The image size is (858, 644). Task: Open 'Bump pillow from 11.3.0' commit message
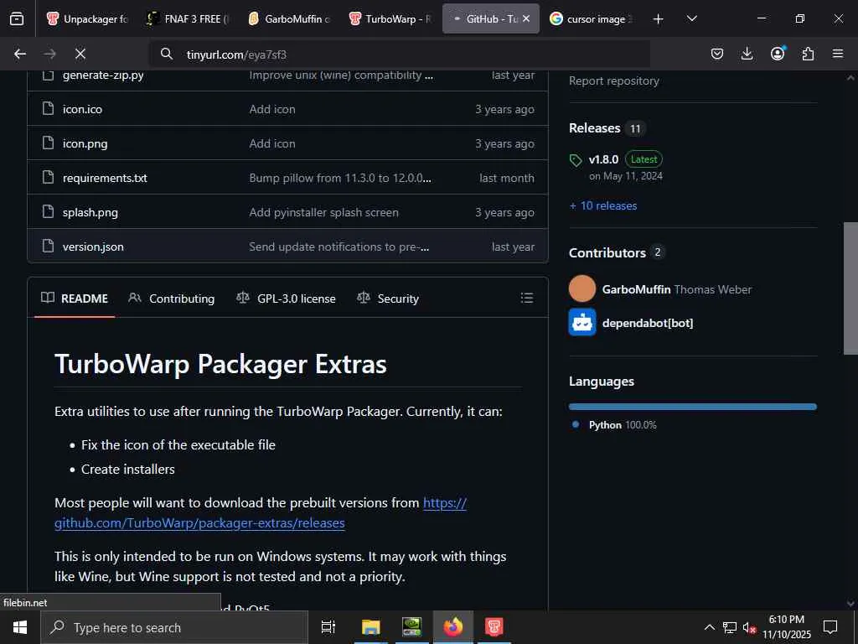point(340,178)
